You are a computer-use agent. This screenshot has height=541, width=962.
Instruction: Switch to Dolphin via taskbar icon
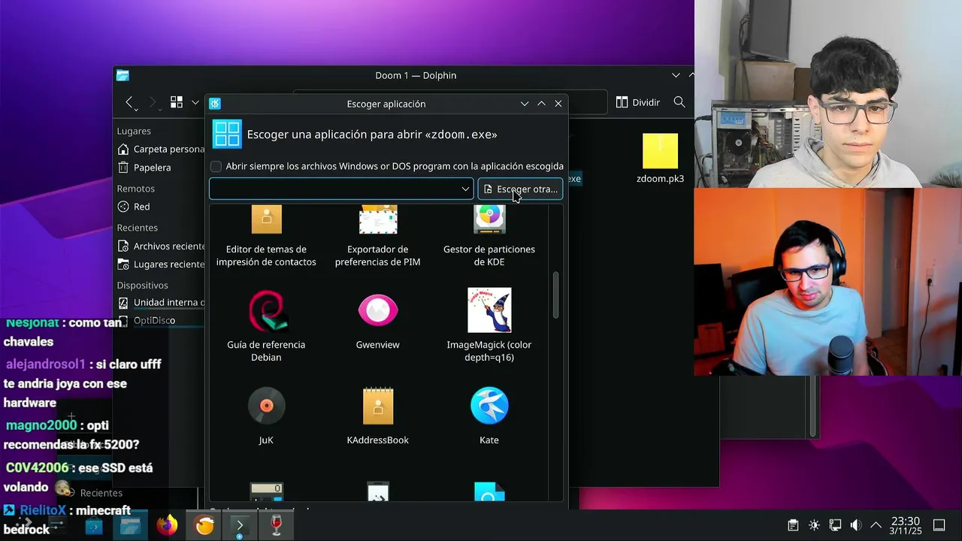pyautogui.click(x=131, y=524)
